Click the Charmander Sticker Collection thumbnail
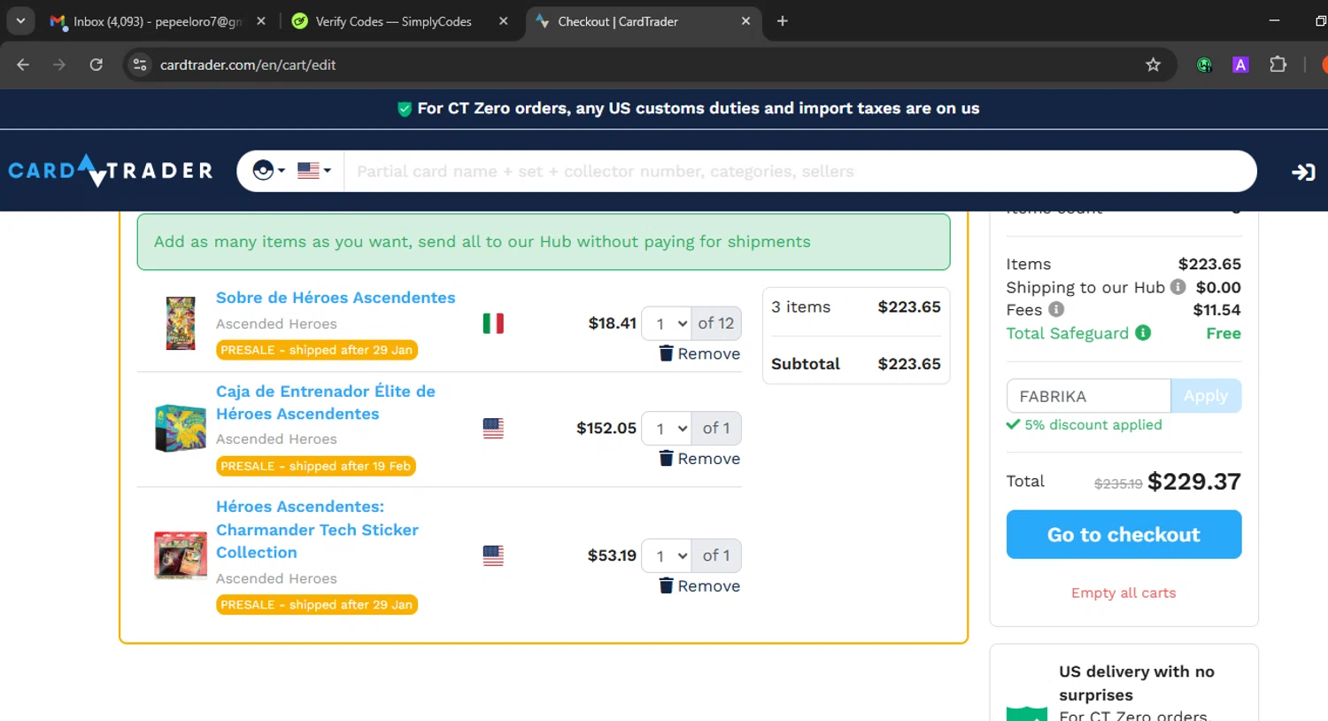This screenshot has width=1328, height=721. [181, 555]
